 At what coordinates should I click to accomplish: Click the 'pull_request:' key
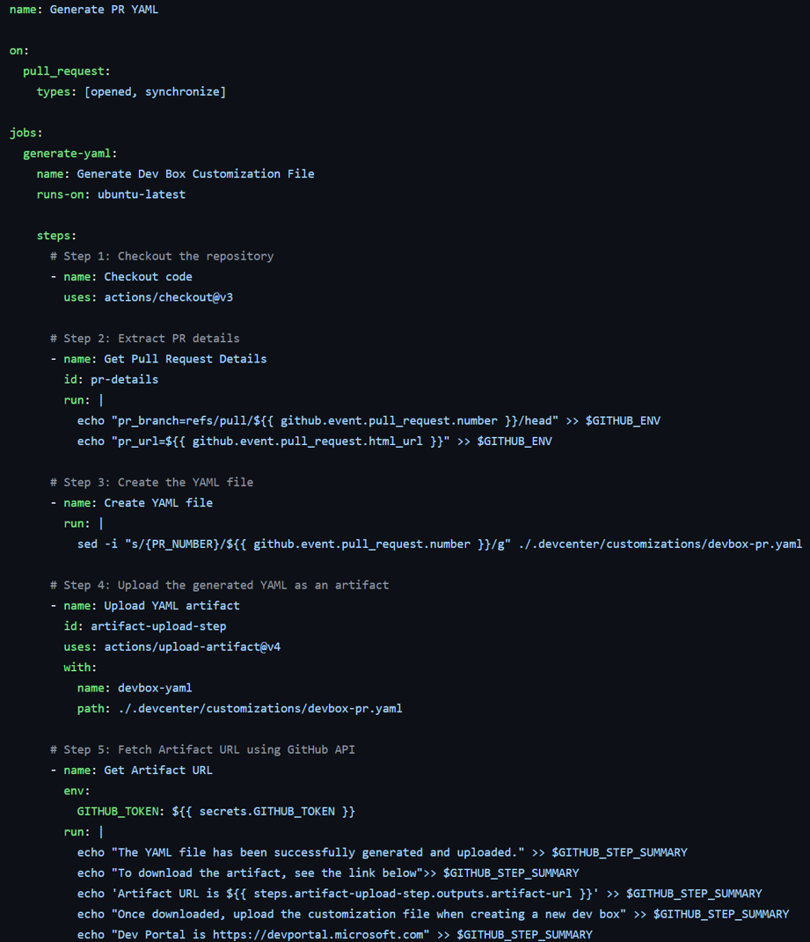point(66,71)
